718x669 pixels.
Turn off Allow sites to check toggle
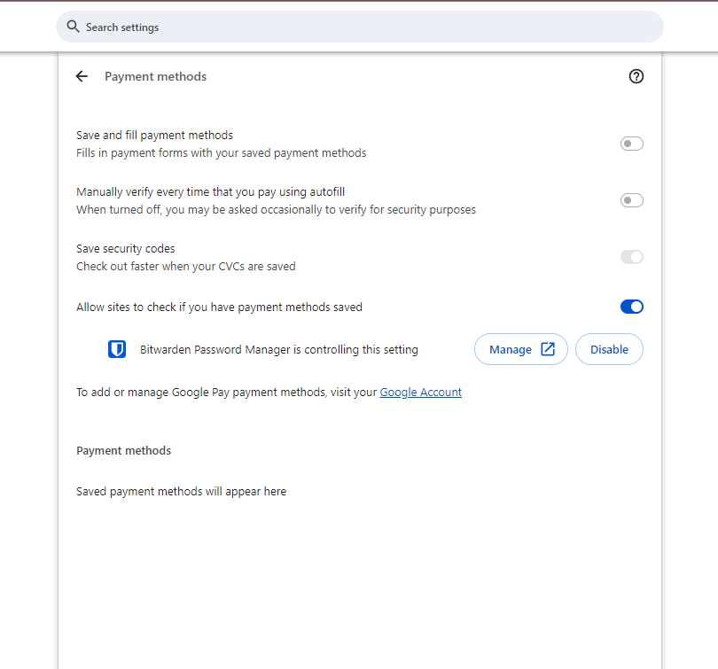tap(632, 307)
